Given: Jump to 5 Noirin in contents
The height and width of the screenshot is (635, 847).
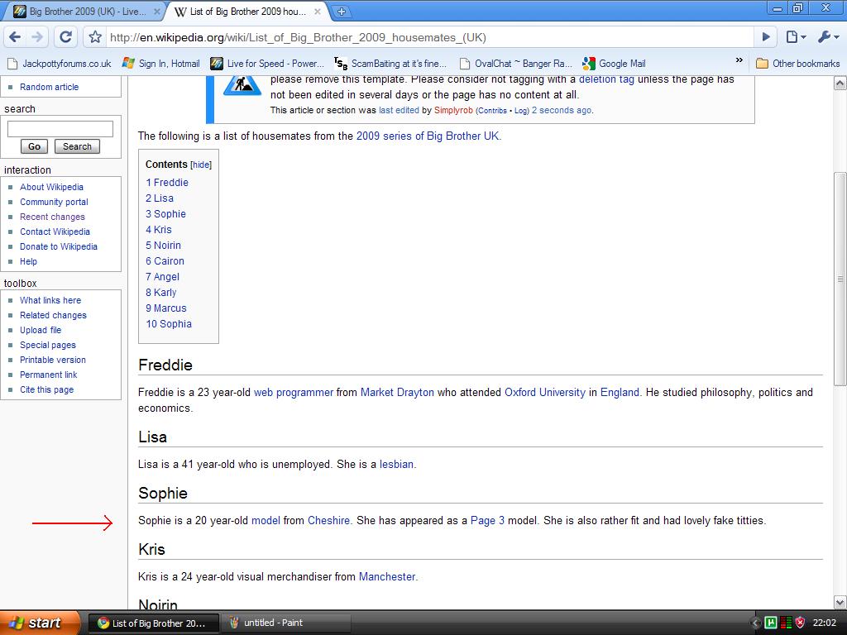Looking at the screenshot, I should pyautogui.click(x=163, y=245).
